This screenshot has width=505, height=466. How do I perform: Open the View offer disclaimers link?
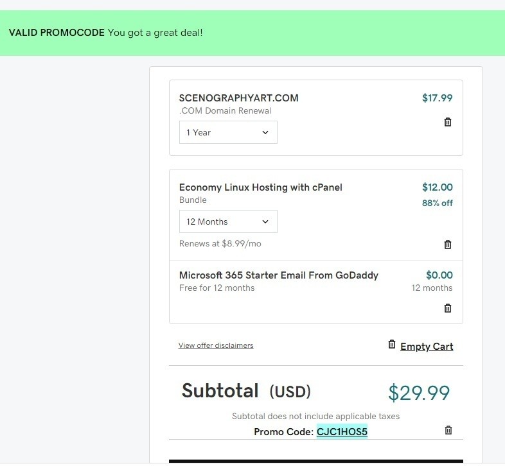coord(216,345)
